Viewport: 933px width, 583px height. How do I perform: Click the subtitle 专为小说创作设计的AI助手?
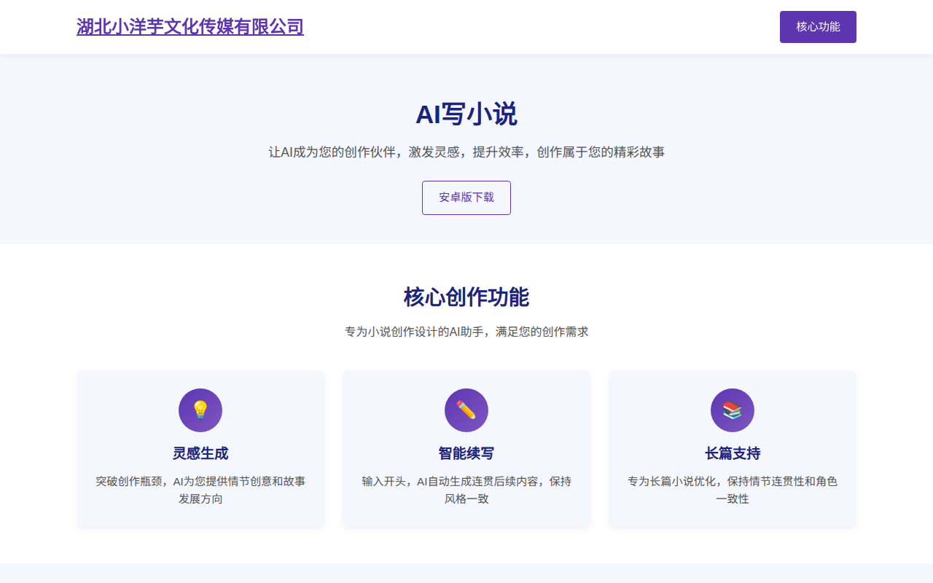click(x=466, y=332)
